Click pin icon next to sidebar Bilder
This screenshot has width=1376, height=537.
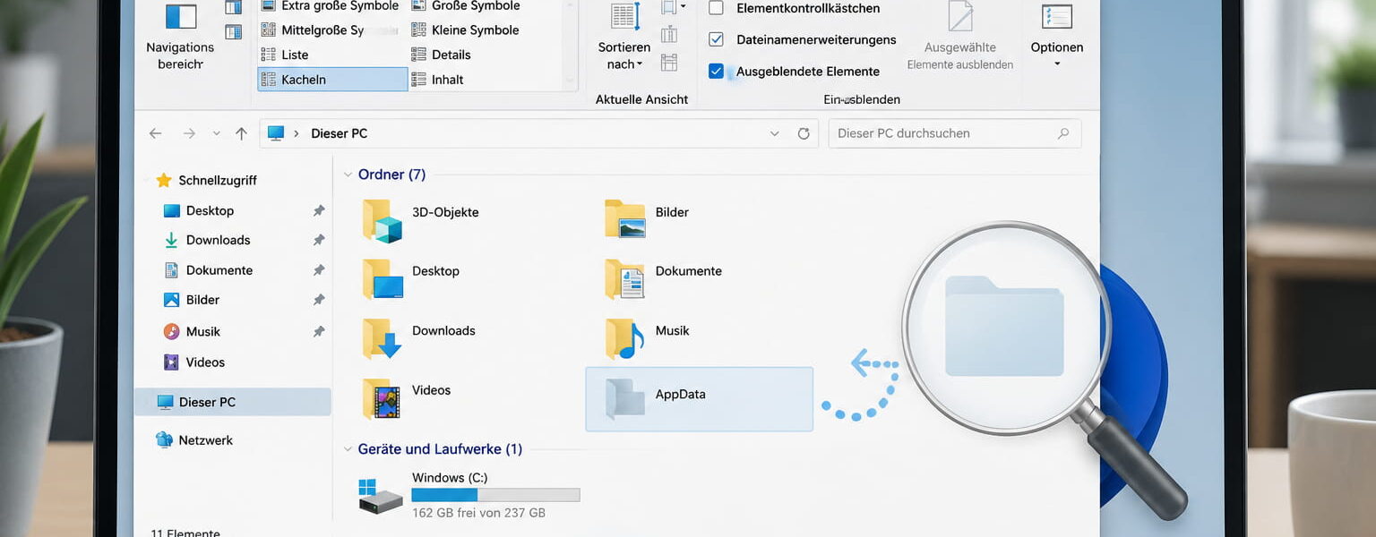(318, 300)
